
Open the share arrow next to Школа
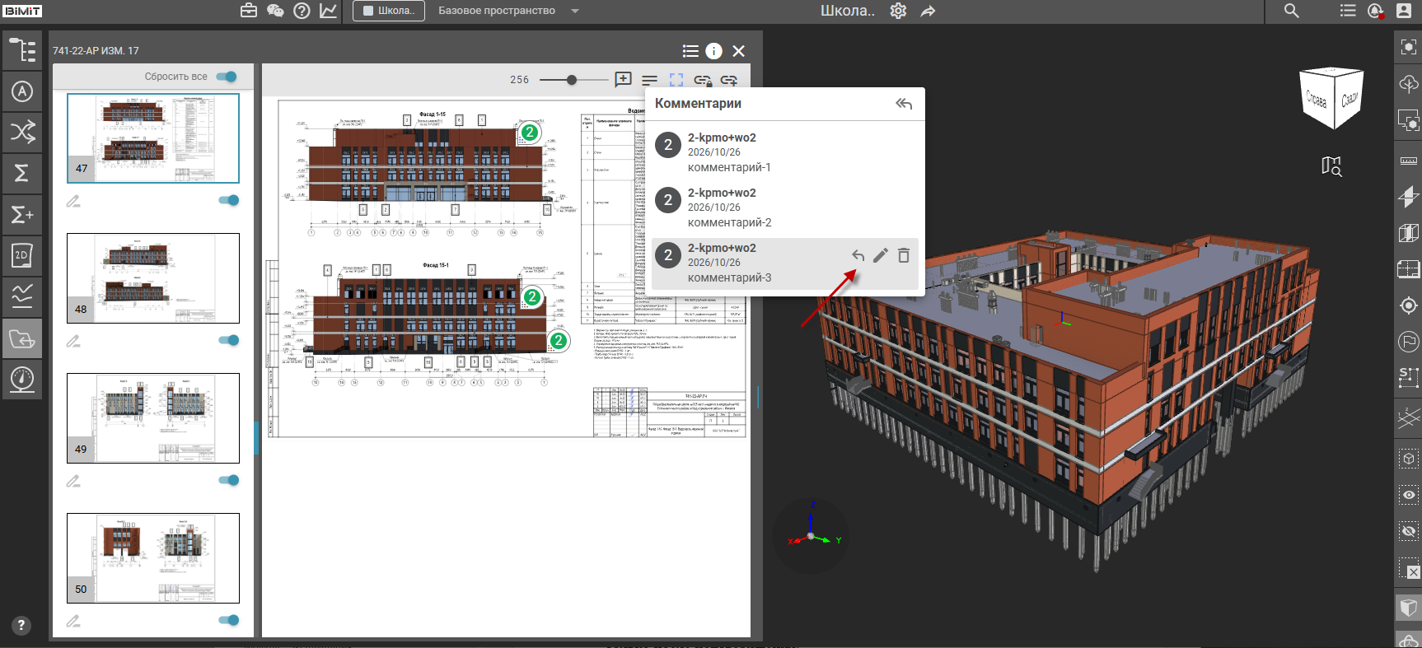point(928,11)
